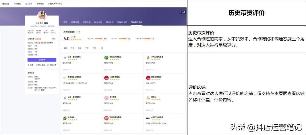The image size is (306, 135).
Task: Switch to the 概览 tab
Action: (65, 22)
